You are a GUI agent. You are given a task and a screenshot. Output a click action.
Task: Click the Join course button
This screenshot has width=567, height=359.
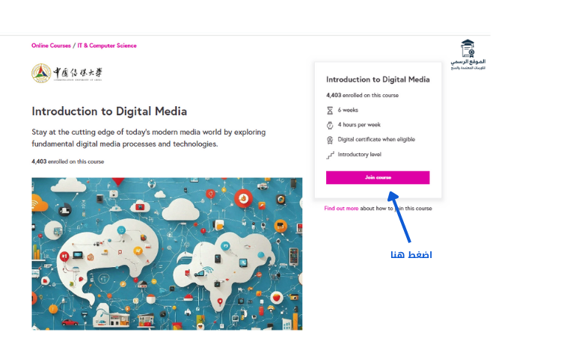pos(378,177)
